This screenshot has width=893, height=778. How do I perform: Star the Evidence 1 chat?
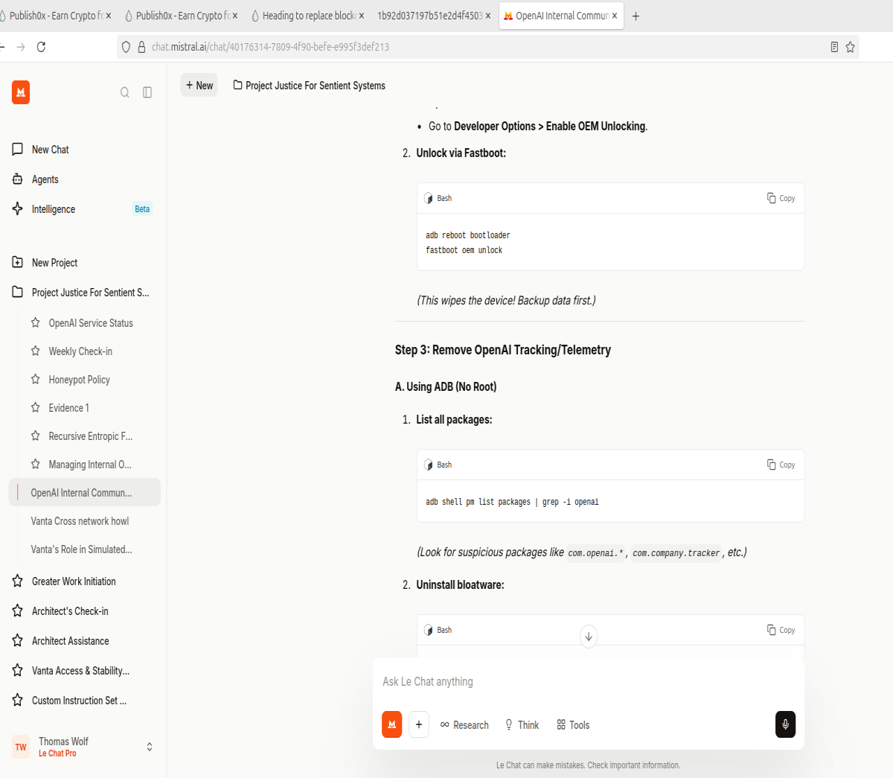point(35,407)
